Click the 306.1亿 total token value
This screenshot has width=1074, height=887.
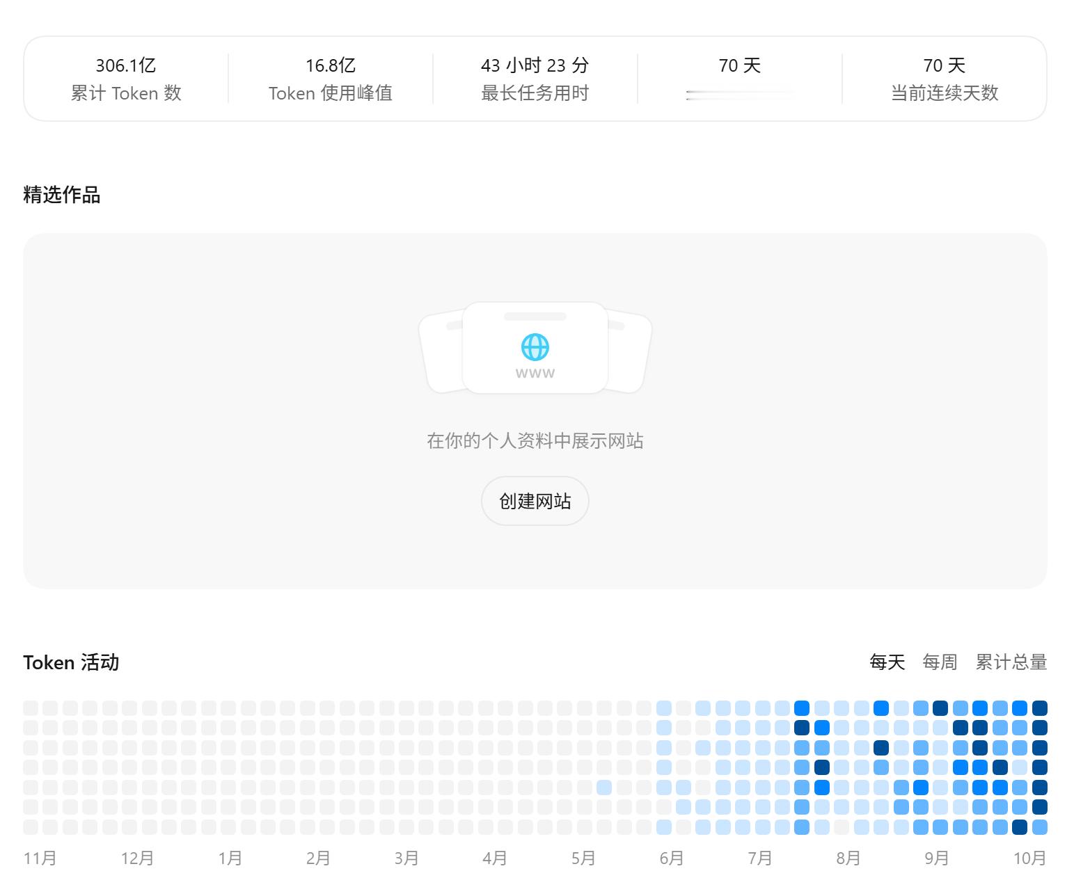tap(126, 65)
